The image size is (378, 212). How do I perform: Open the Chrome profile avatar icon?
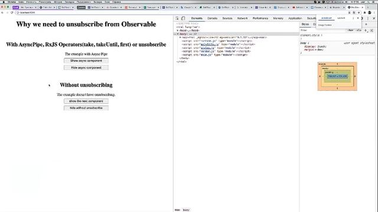pos(370,12)
